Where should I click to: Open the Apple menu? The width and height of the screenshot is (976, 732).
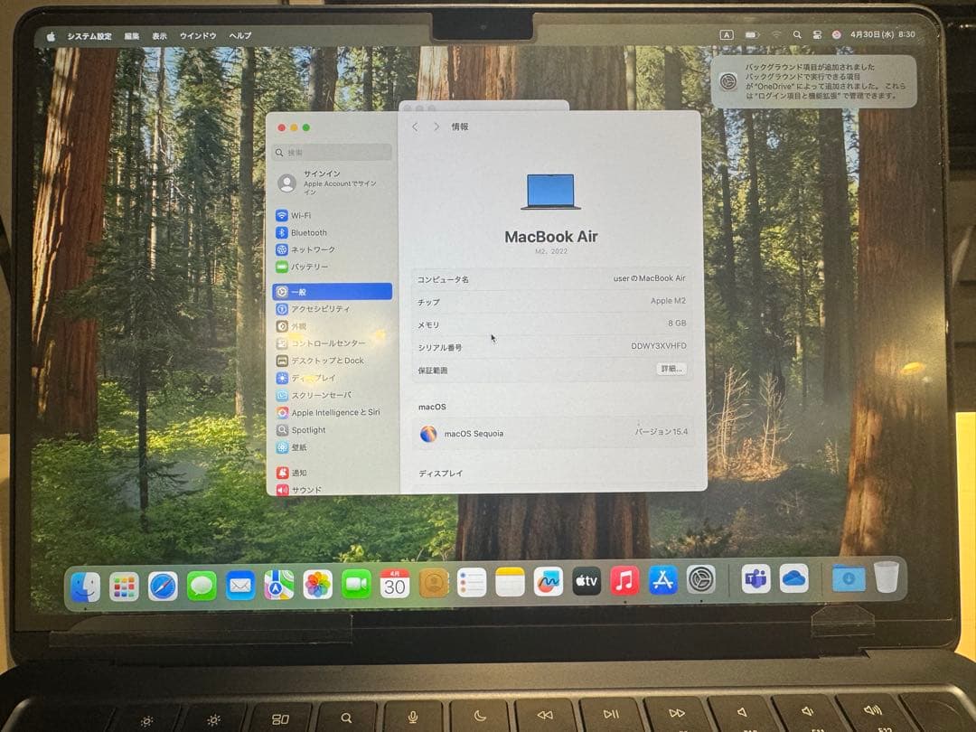[50, 36]
